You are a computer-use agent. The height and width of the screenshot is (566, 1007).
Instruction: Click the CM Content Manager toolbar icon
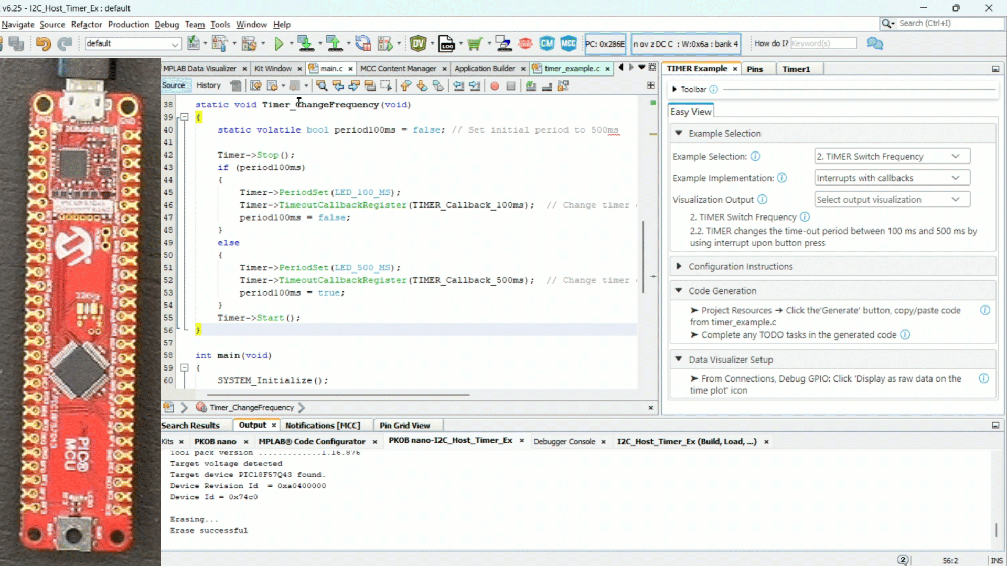pyautogui.click(x=547, y=43)
